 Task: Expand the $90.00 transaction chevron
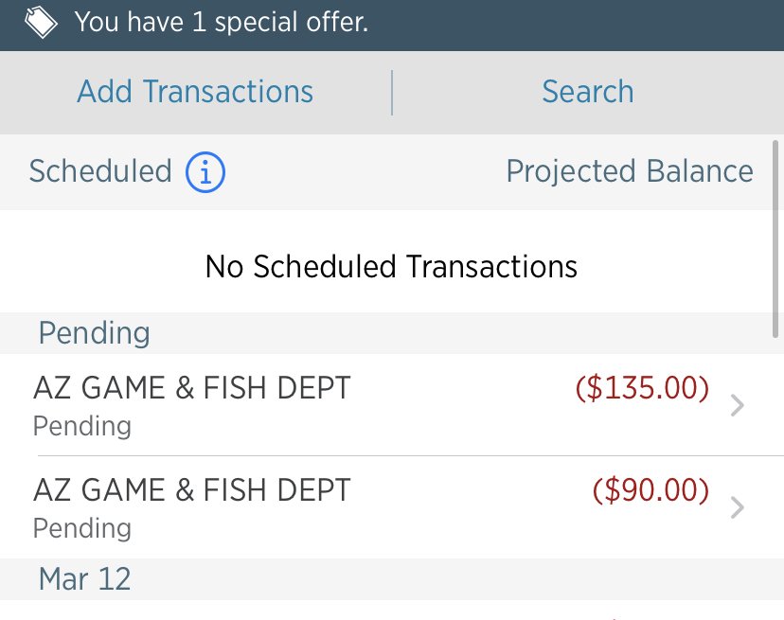[737, 507]
